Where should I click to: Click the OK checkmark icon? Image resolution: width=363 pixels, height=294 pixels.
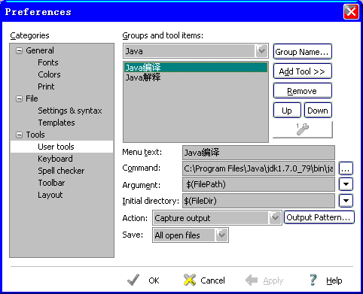point(133,280)
